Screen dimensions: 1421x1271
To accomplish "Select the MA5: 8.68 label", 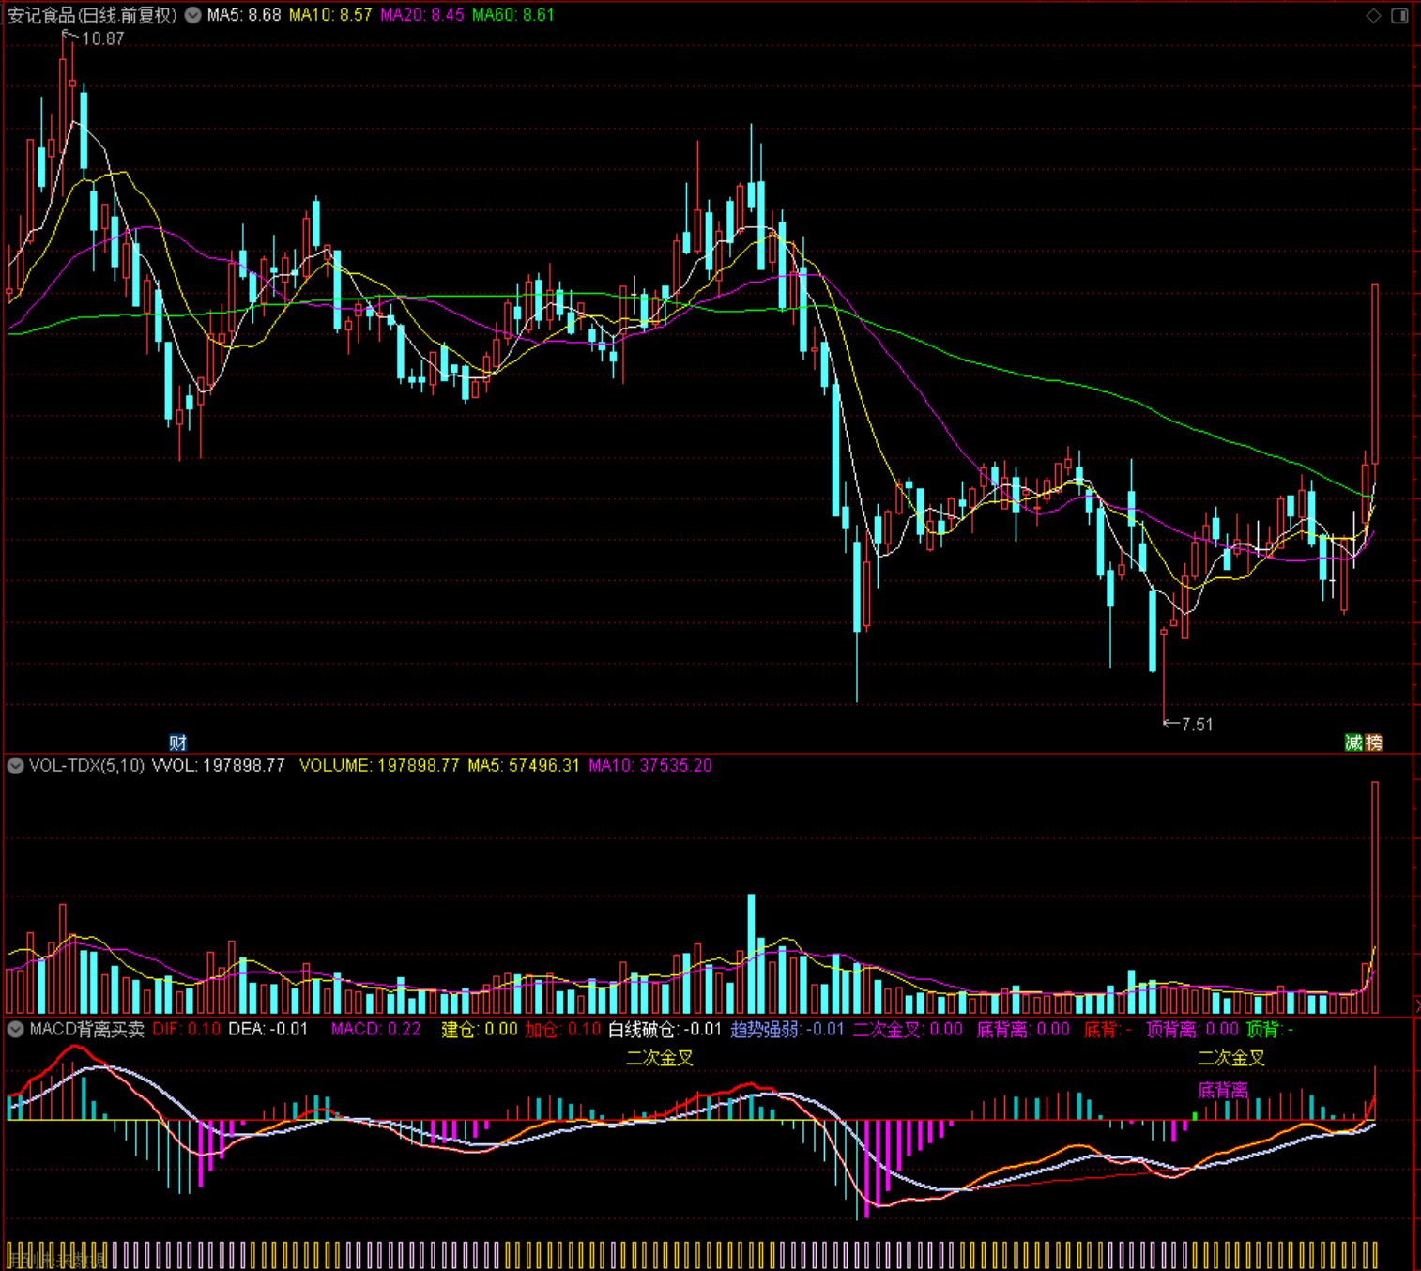I will click(x=244, y=15).
